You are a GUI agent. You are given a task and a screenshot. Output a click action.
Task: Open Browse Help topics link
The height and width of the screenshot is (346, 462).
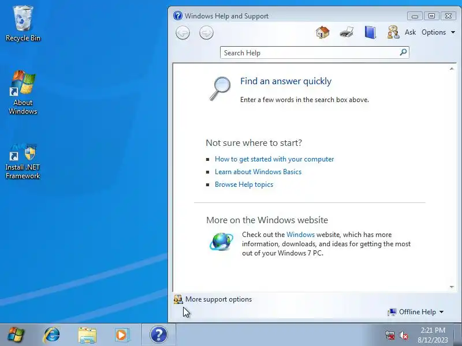click(244, 185)
